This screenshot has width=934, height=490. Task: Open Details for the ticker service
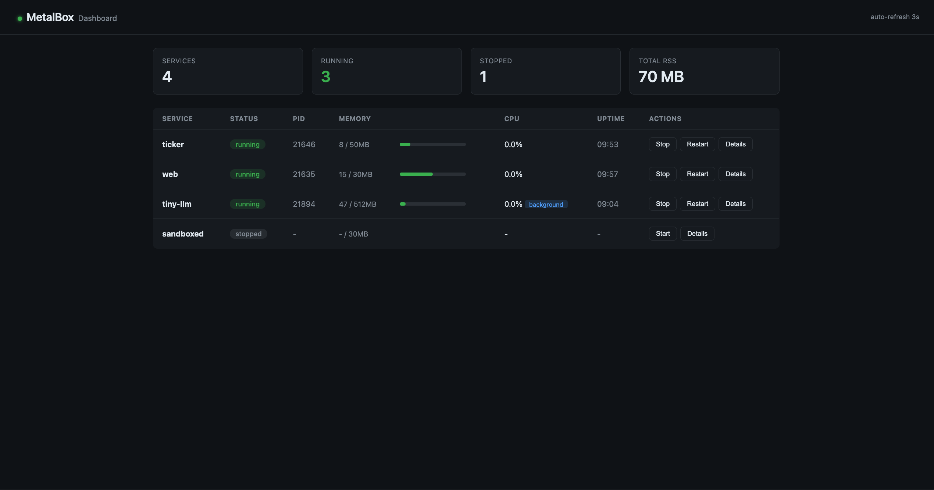[x=735, y=144]
